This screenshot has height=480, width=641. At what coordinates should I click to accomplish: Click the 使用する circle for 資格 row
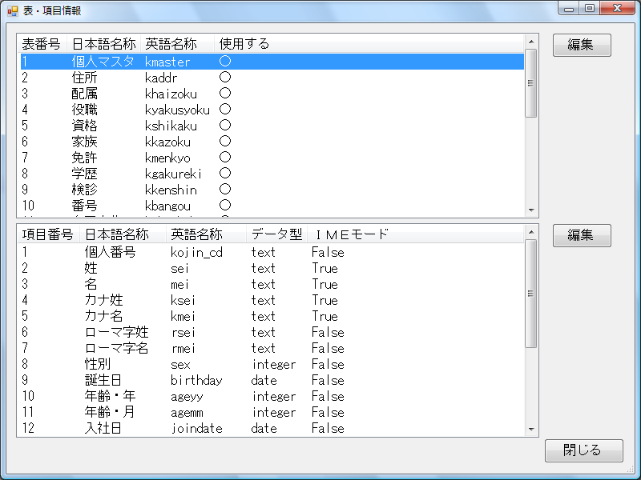[x=225, y=125]
